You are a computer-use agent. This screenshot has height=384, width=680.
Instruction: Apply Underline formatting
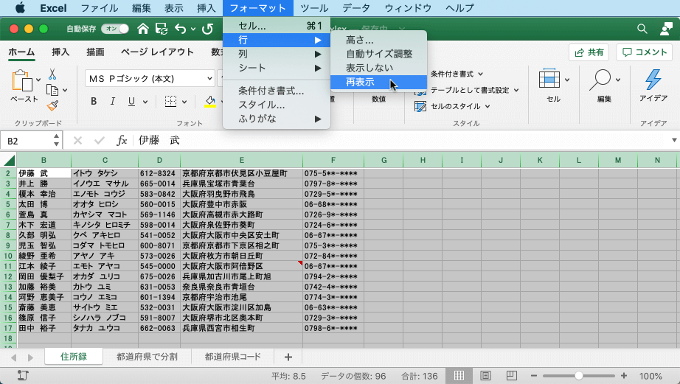(131, 102)
